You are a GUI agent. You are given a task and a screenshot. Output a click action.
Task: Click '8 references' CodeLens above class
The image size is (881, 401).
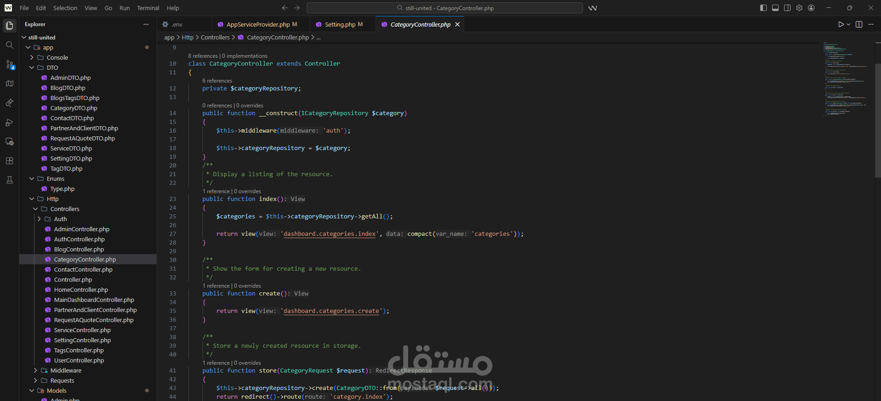pyautogui.click(x=203, y=56)
